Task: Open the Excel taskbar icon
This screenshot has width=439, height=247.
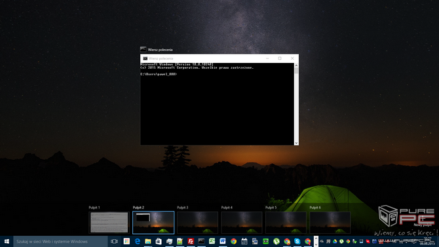Action: [x=212, y=241]
